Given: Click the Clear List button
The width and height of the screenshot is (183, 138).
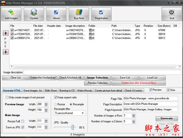Looking at the screenshot, I should coord(16,78).
